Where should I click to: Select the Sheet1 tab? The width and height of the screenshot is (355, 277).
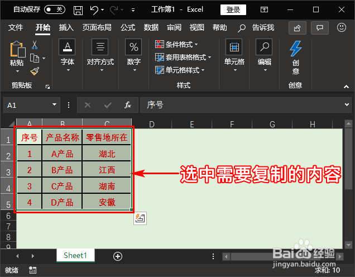[75, 255]
